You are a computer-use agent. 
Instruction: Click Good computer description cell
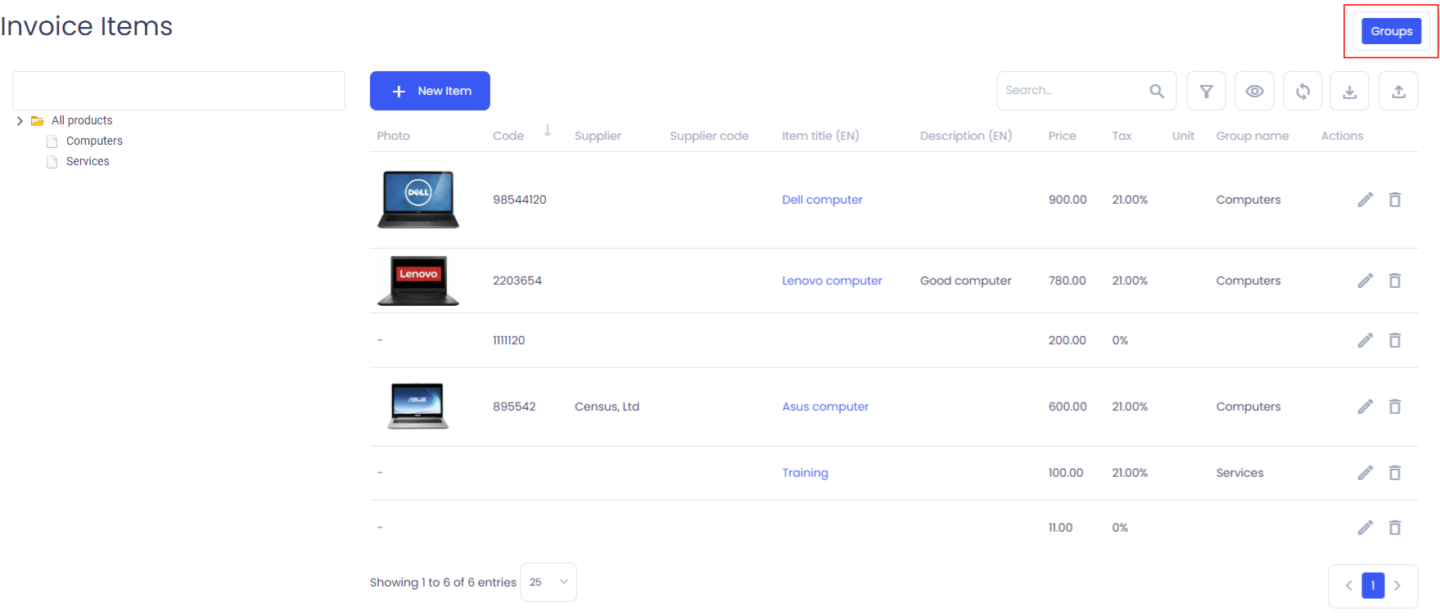pos(965,281)
